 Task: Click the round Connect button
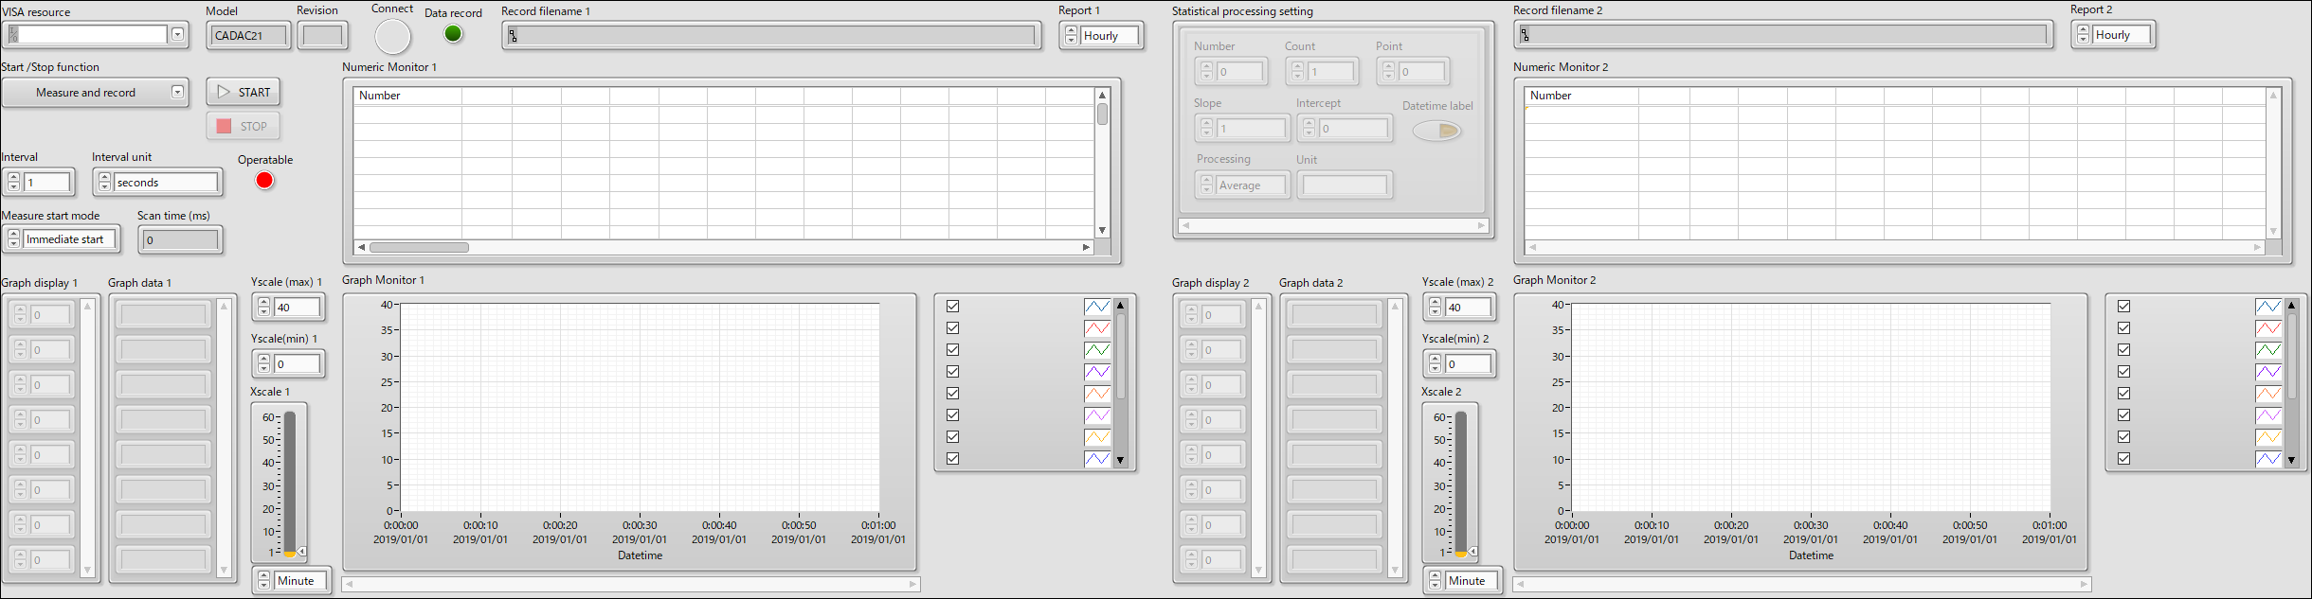(392, 37)
